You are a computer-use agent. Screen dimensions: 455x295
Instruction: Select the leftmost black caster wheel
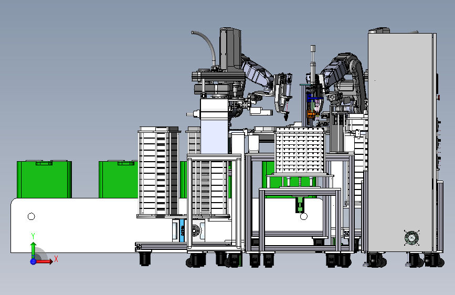tap(145, 258)
